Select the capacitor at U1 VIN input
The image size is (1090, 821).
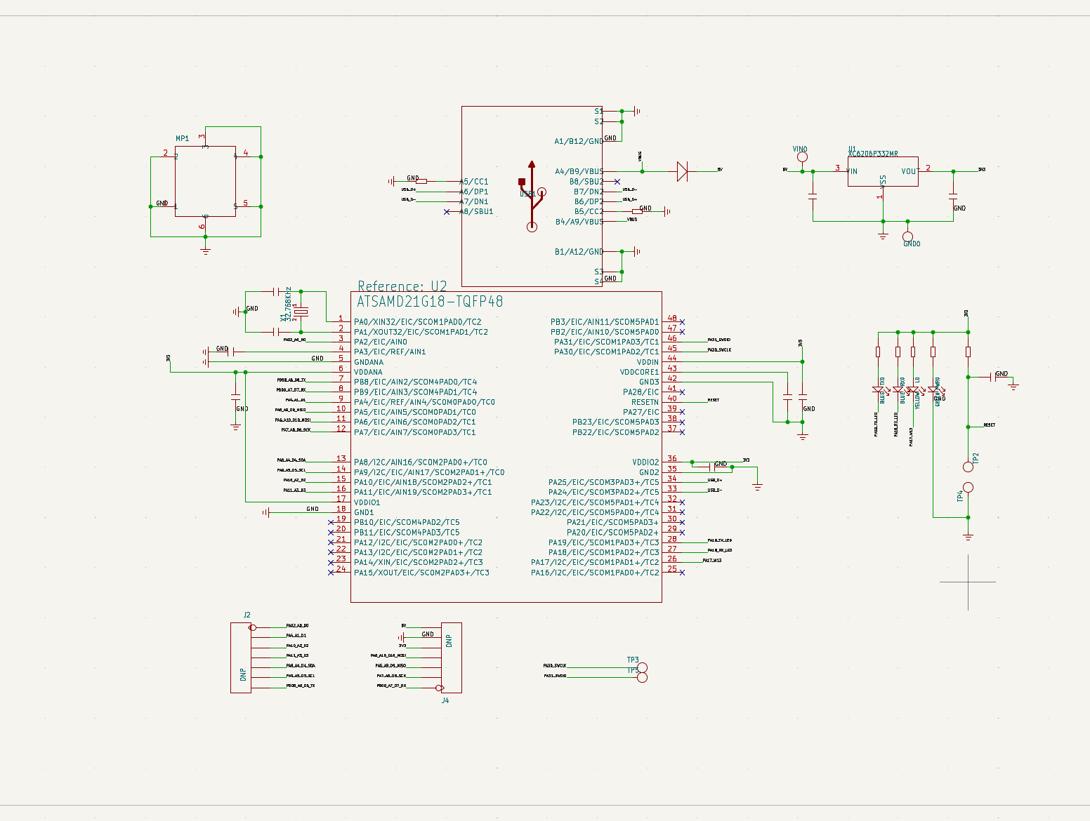point(813,196)
